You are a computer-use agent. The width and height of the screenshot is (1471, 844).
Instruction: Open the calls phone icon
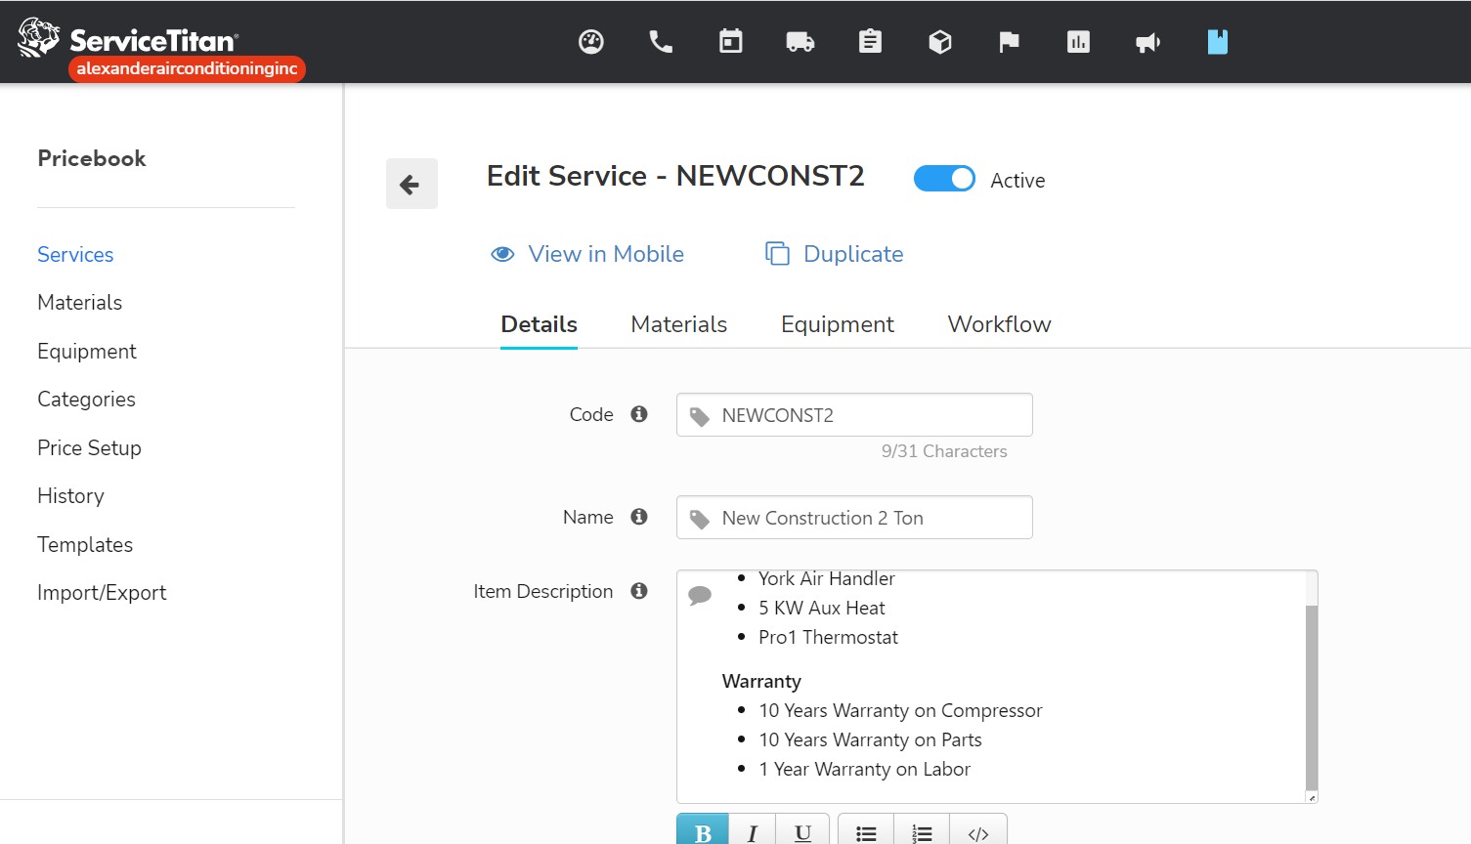click(661, 42)
